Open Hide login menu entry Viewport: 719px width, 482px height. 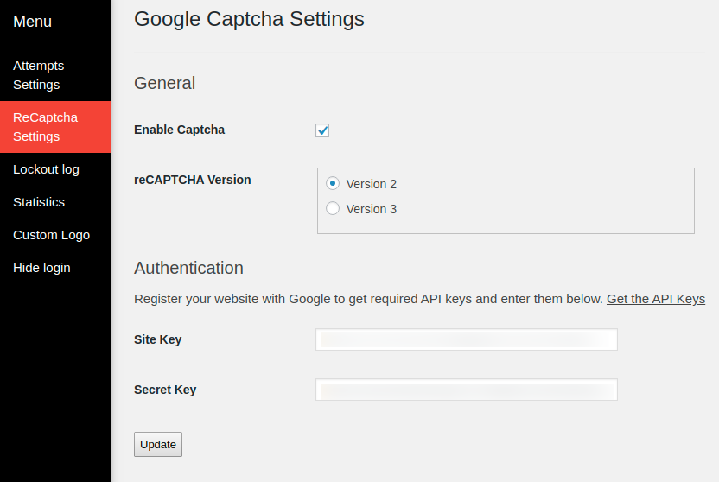pos(55,268)
